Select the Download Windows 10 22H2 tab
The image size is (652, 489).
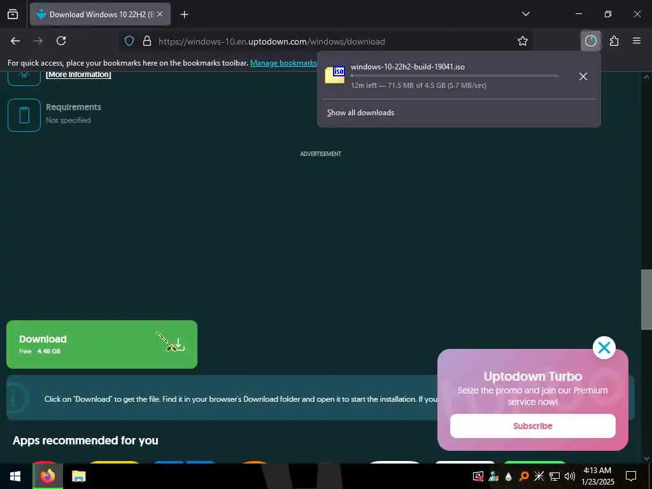(100, 14)
